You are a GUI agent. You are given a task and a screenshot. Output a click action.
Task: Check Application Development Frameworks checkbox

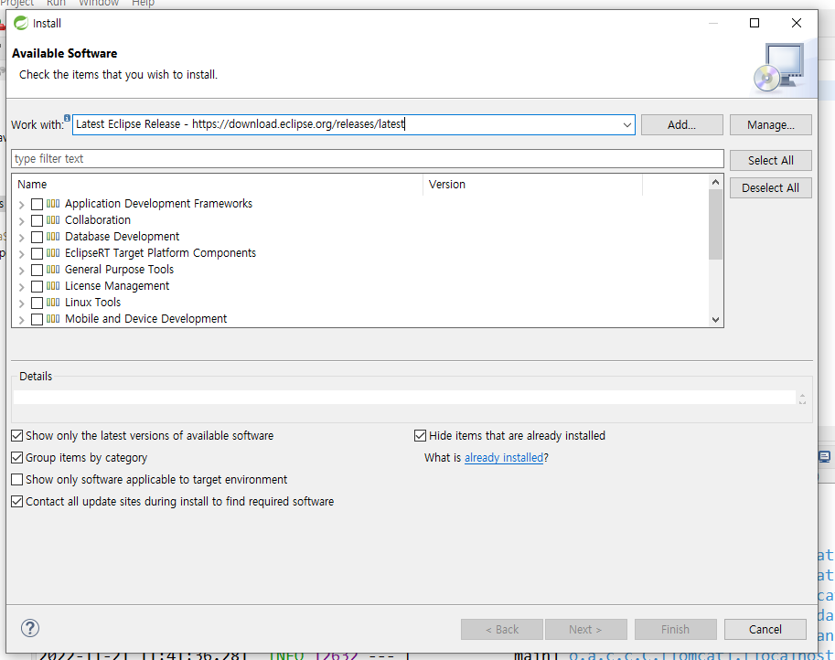point(37,204)
